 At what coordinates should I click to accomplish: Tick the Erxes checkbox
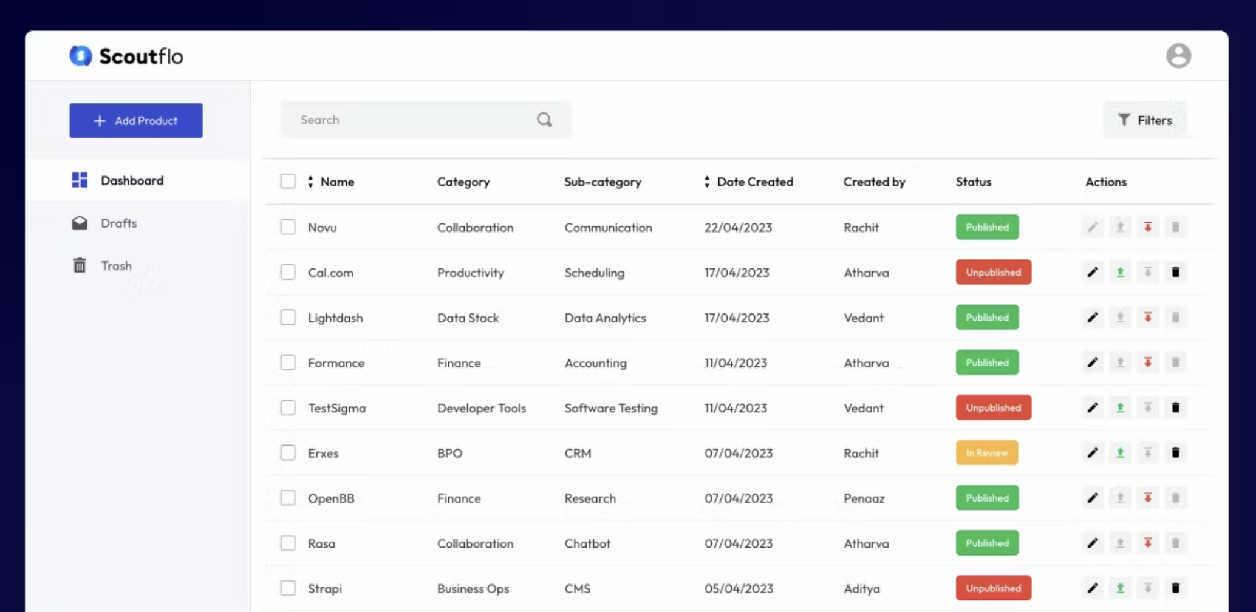click(x=288, y=452)
